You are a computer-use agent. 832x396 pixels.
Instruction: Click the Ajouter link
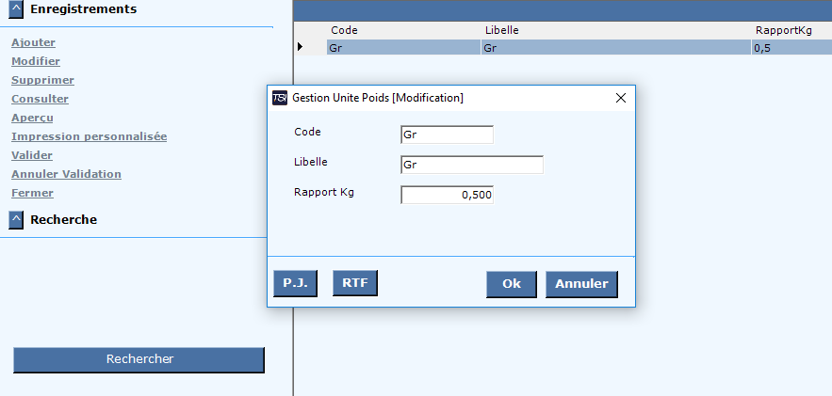pos(33,42)
